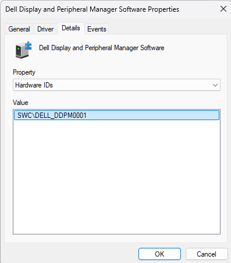Screen dimensions: 231x263
Task: Click empty footer area left of OK
Action: click(x=71, y=254)
